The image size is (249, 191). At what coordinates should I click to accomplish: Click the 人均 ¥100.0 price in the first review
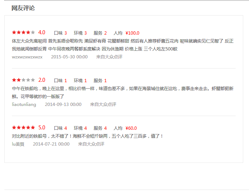tap(126, 33)
